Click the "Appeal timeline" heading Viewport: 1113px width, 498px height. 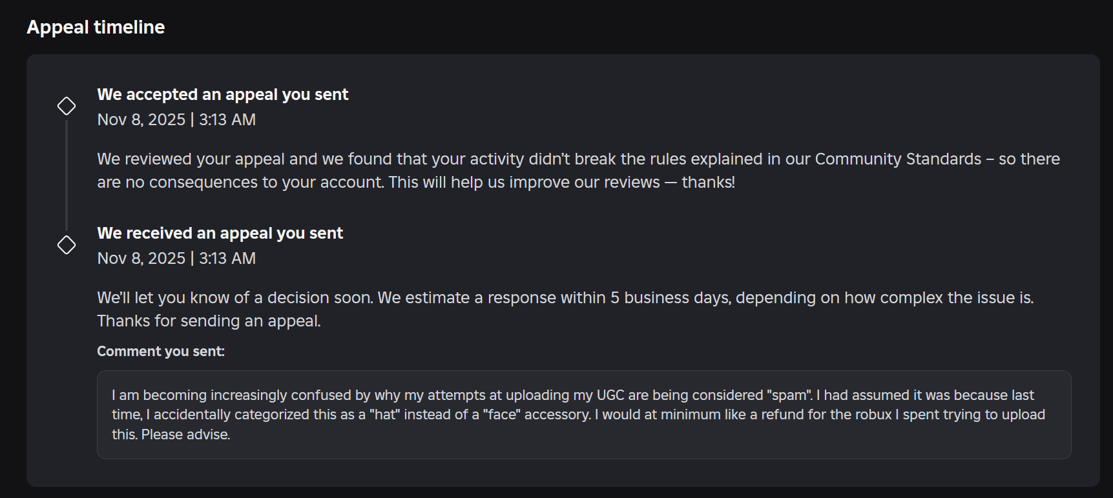click(96, 27)
